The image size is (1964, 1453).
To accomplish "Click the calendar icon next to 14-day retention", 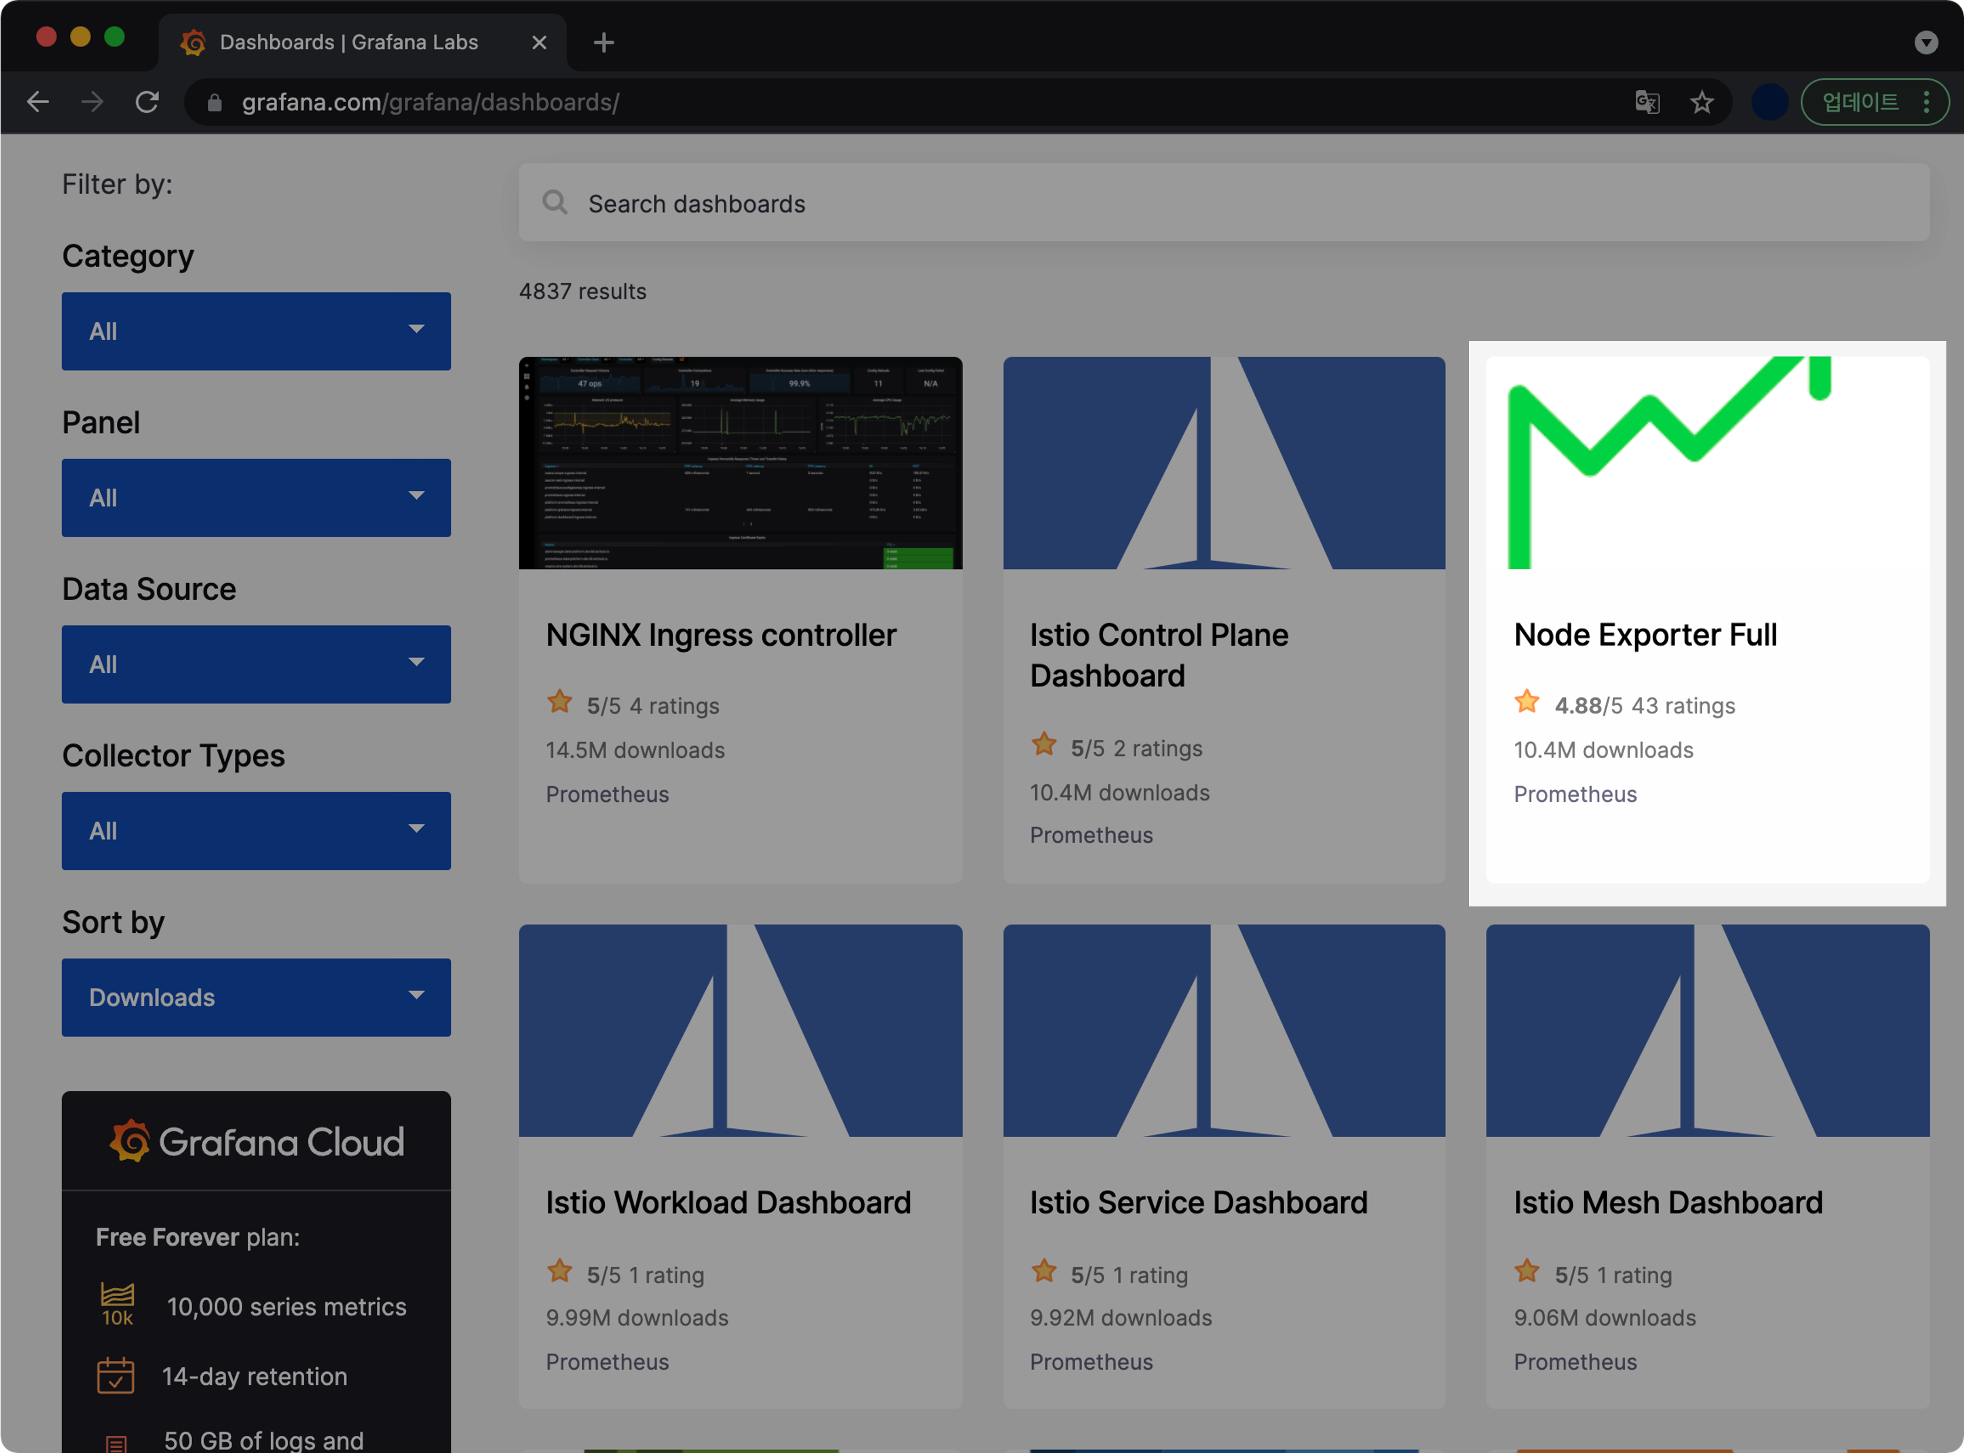I will [117, 1375].
